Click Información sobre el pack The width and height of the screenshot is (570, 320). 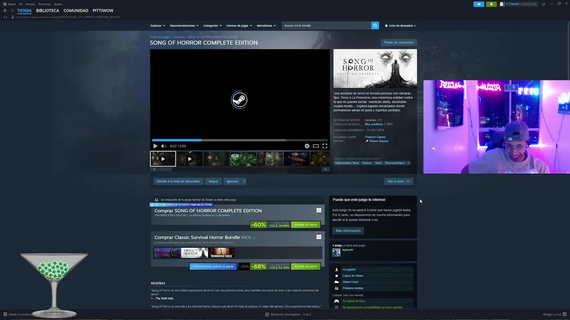(213, 266)
